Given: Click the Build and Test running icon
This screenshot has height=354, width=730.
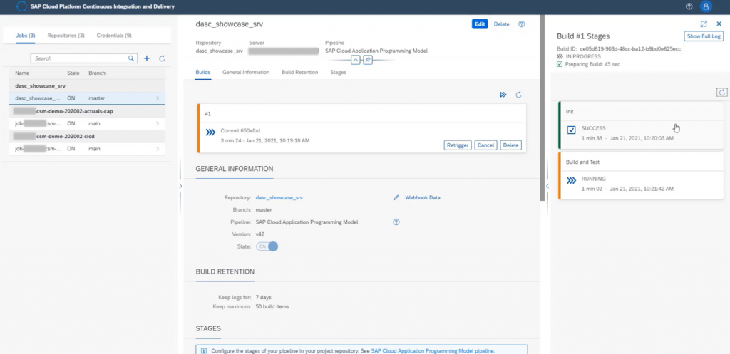Looking at the screenshot, I should (x=571, y=180).
